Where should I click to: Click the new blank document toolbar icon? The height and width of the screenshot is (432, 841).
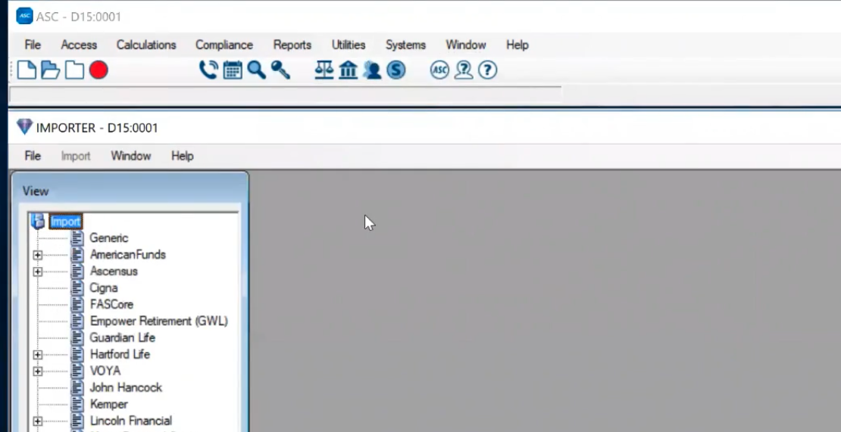tap(27, 70)
